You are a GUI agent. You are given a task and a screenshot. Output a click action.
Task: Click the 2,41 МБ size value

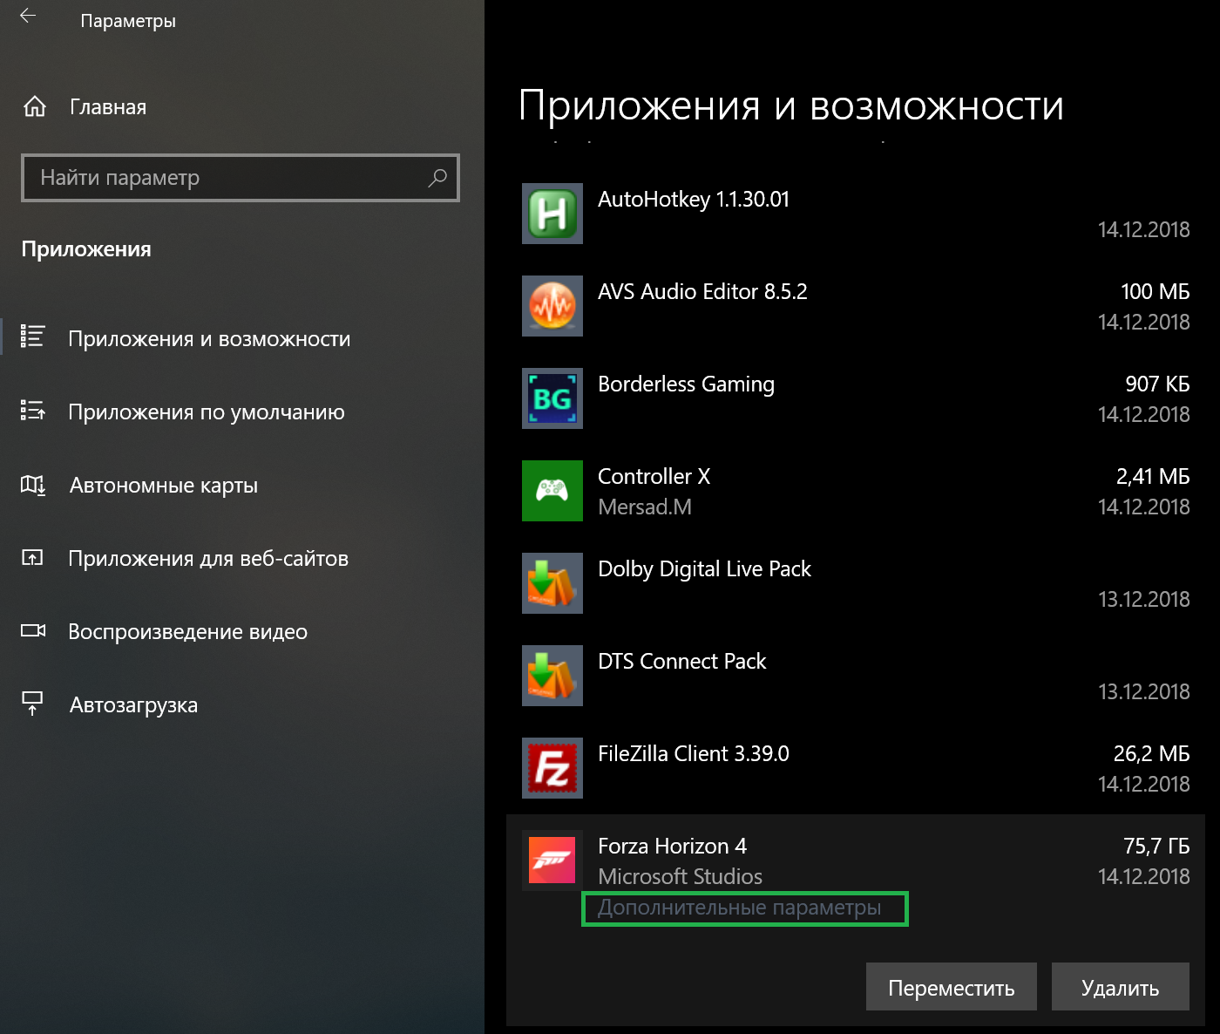pyautogui.click(x=1153, y=476)
